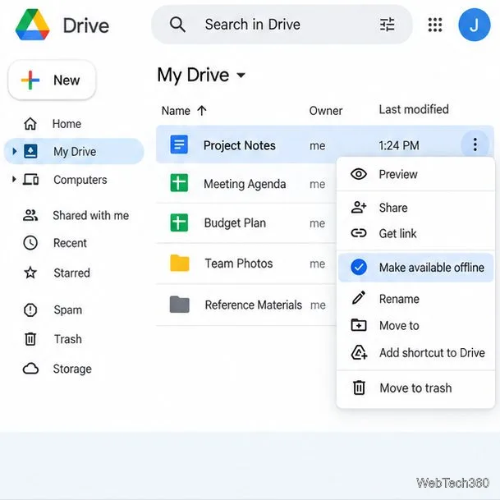Choose Share in the context menu
This screenshot has height=500, width=500.
coord(415,208)
